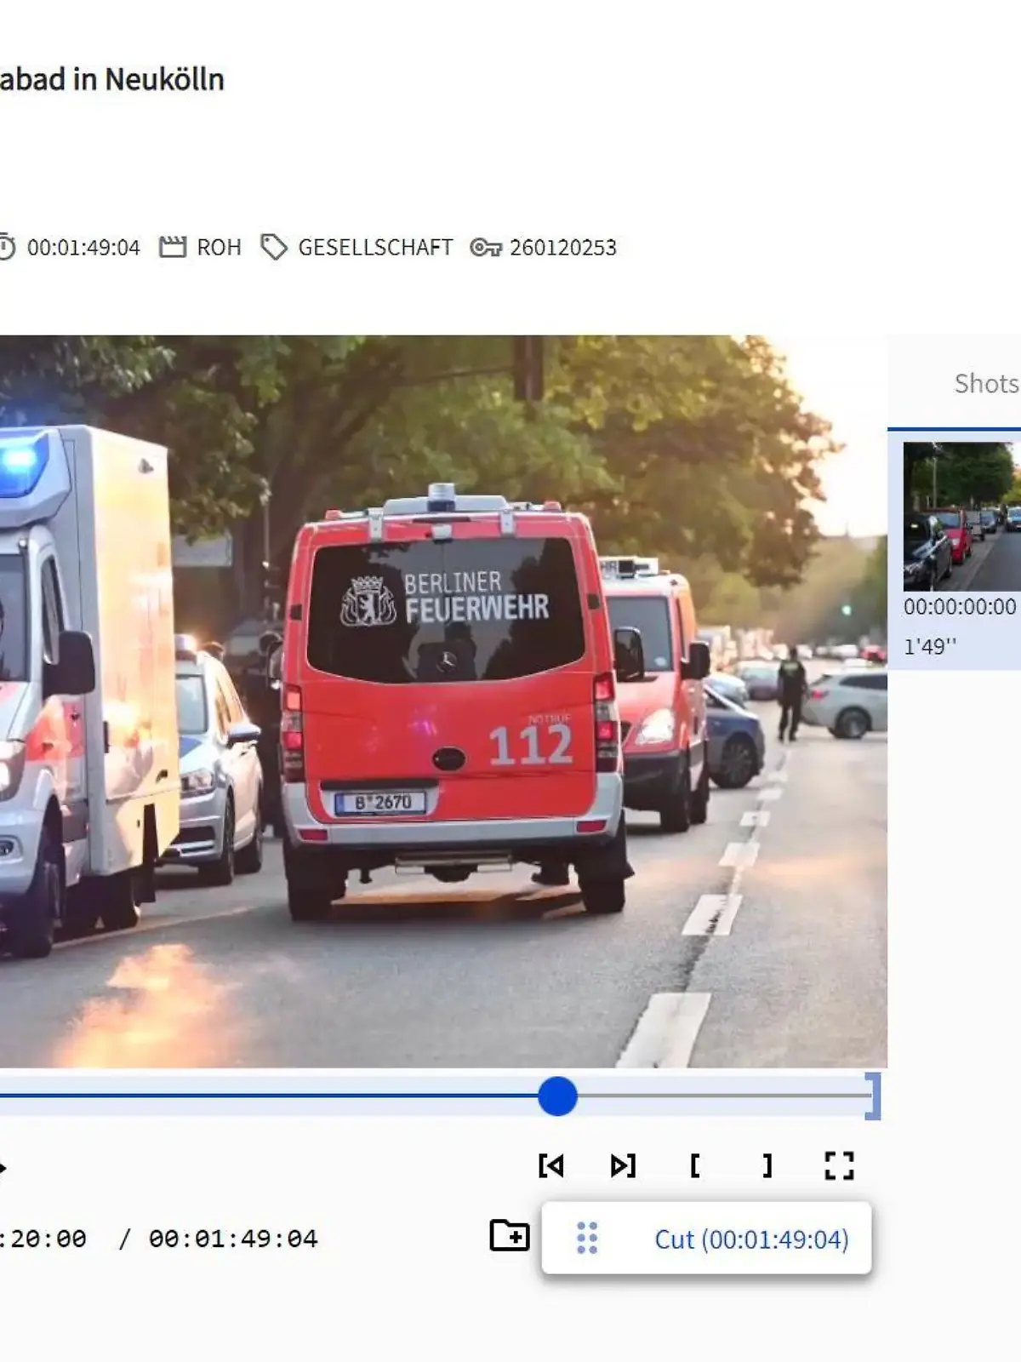Viewport: 1021px width, 1362px height.
Task: Click the ROH clapperboard icon
Action: (x=173, y=247)
